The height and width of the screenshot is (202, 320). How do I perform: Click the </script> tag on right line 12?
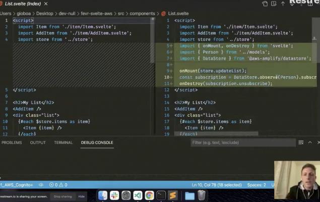coord(186,90)
